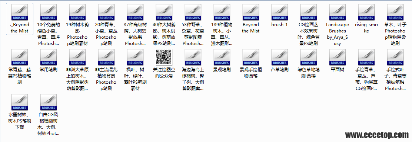Click the file name '枫叶、树叶、绿叶、落叶PS笔刷素材'

pos(135,79)
